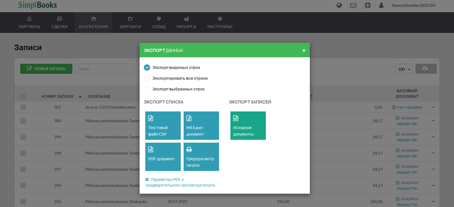Open row 301 three-dots actions menu
454x207 pixels.
[x=433, y=107]
